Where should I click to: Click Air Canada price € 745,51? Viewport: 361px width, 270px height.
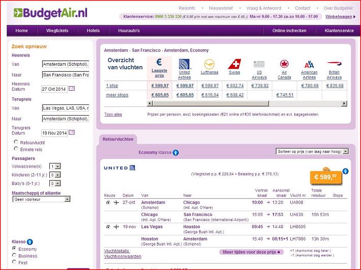285,95
